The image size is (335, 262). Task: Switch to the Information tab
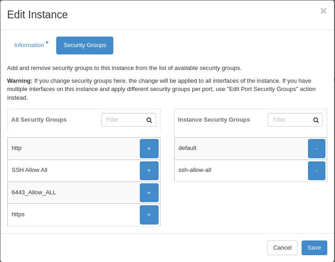click(29, 45)
